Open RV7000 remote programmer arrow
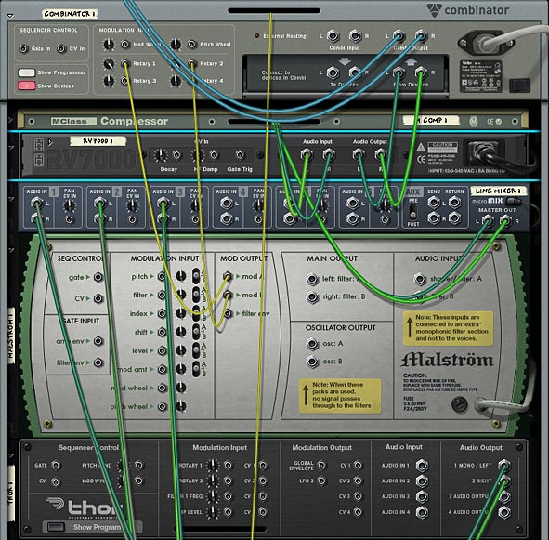Image resolution: width=549 pixels, height=540 pixels. (50, 142)
